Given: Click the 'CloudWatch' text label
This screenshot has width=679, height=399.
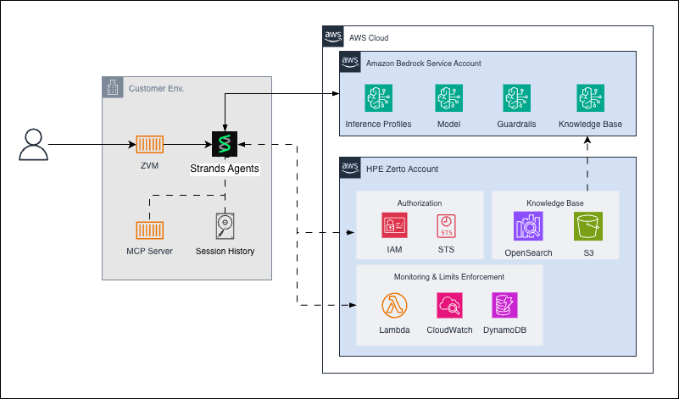Looking at the screenshot, I should [449, 330].
